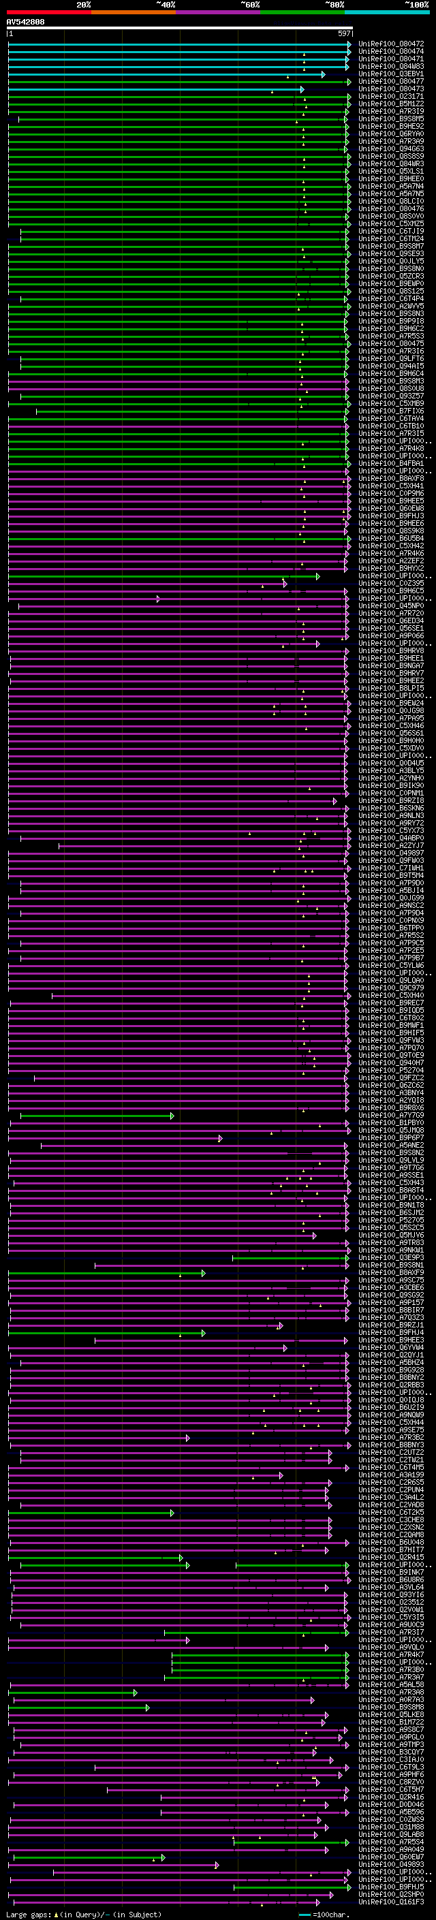The height and width of the screenshot is (1920, 436).
Task: Select the UniRef100_A7R3A9 label
Action: click(x=391, y=141)
